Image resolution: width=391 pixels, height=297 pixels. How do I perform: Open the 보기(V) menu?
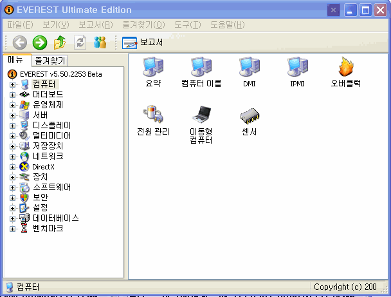point(55,24)
